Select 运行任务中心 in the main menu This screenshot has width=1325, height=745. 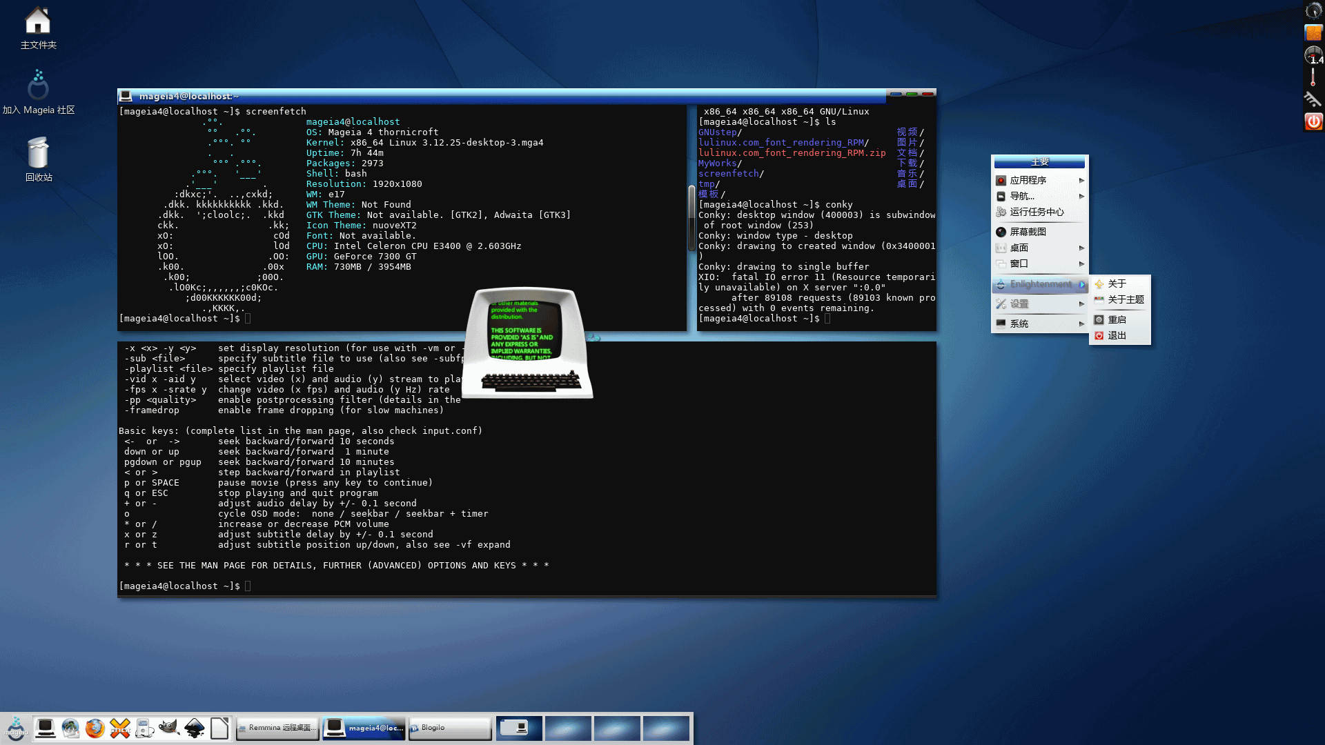click(1040, 212)
